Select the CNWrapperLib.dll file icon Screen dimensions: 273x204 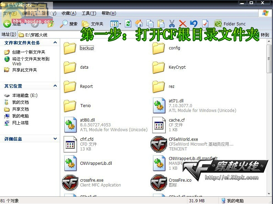pos(70,163)
